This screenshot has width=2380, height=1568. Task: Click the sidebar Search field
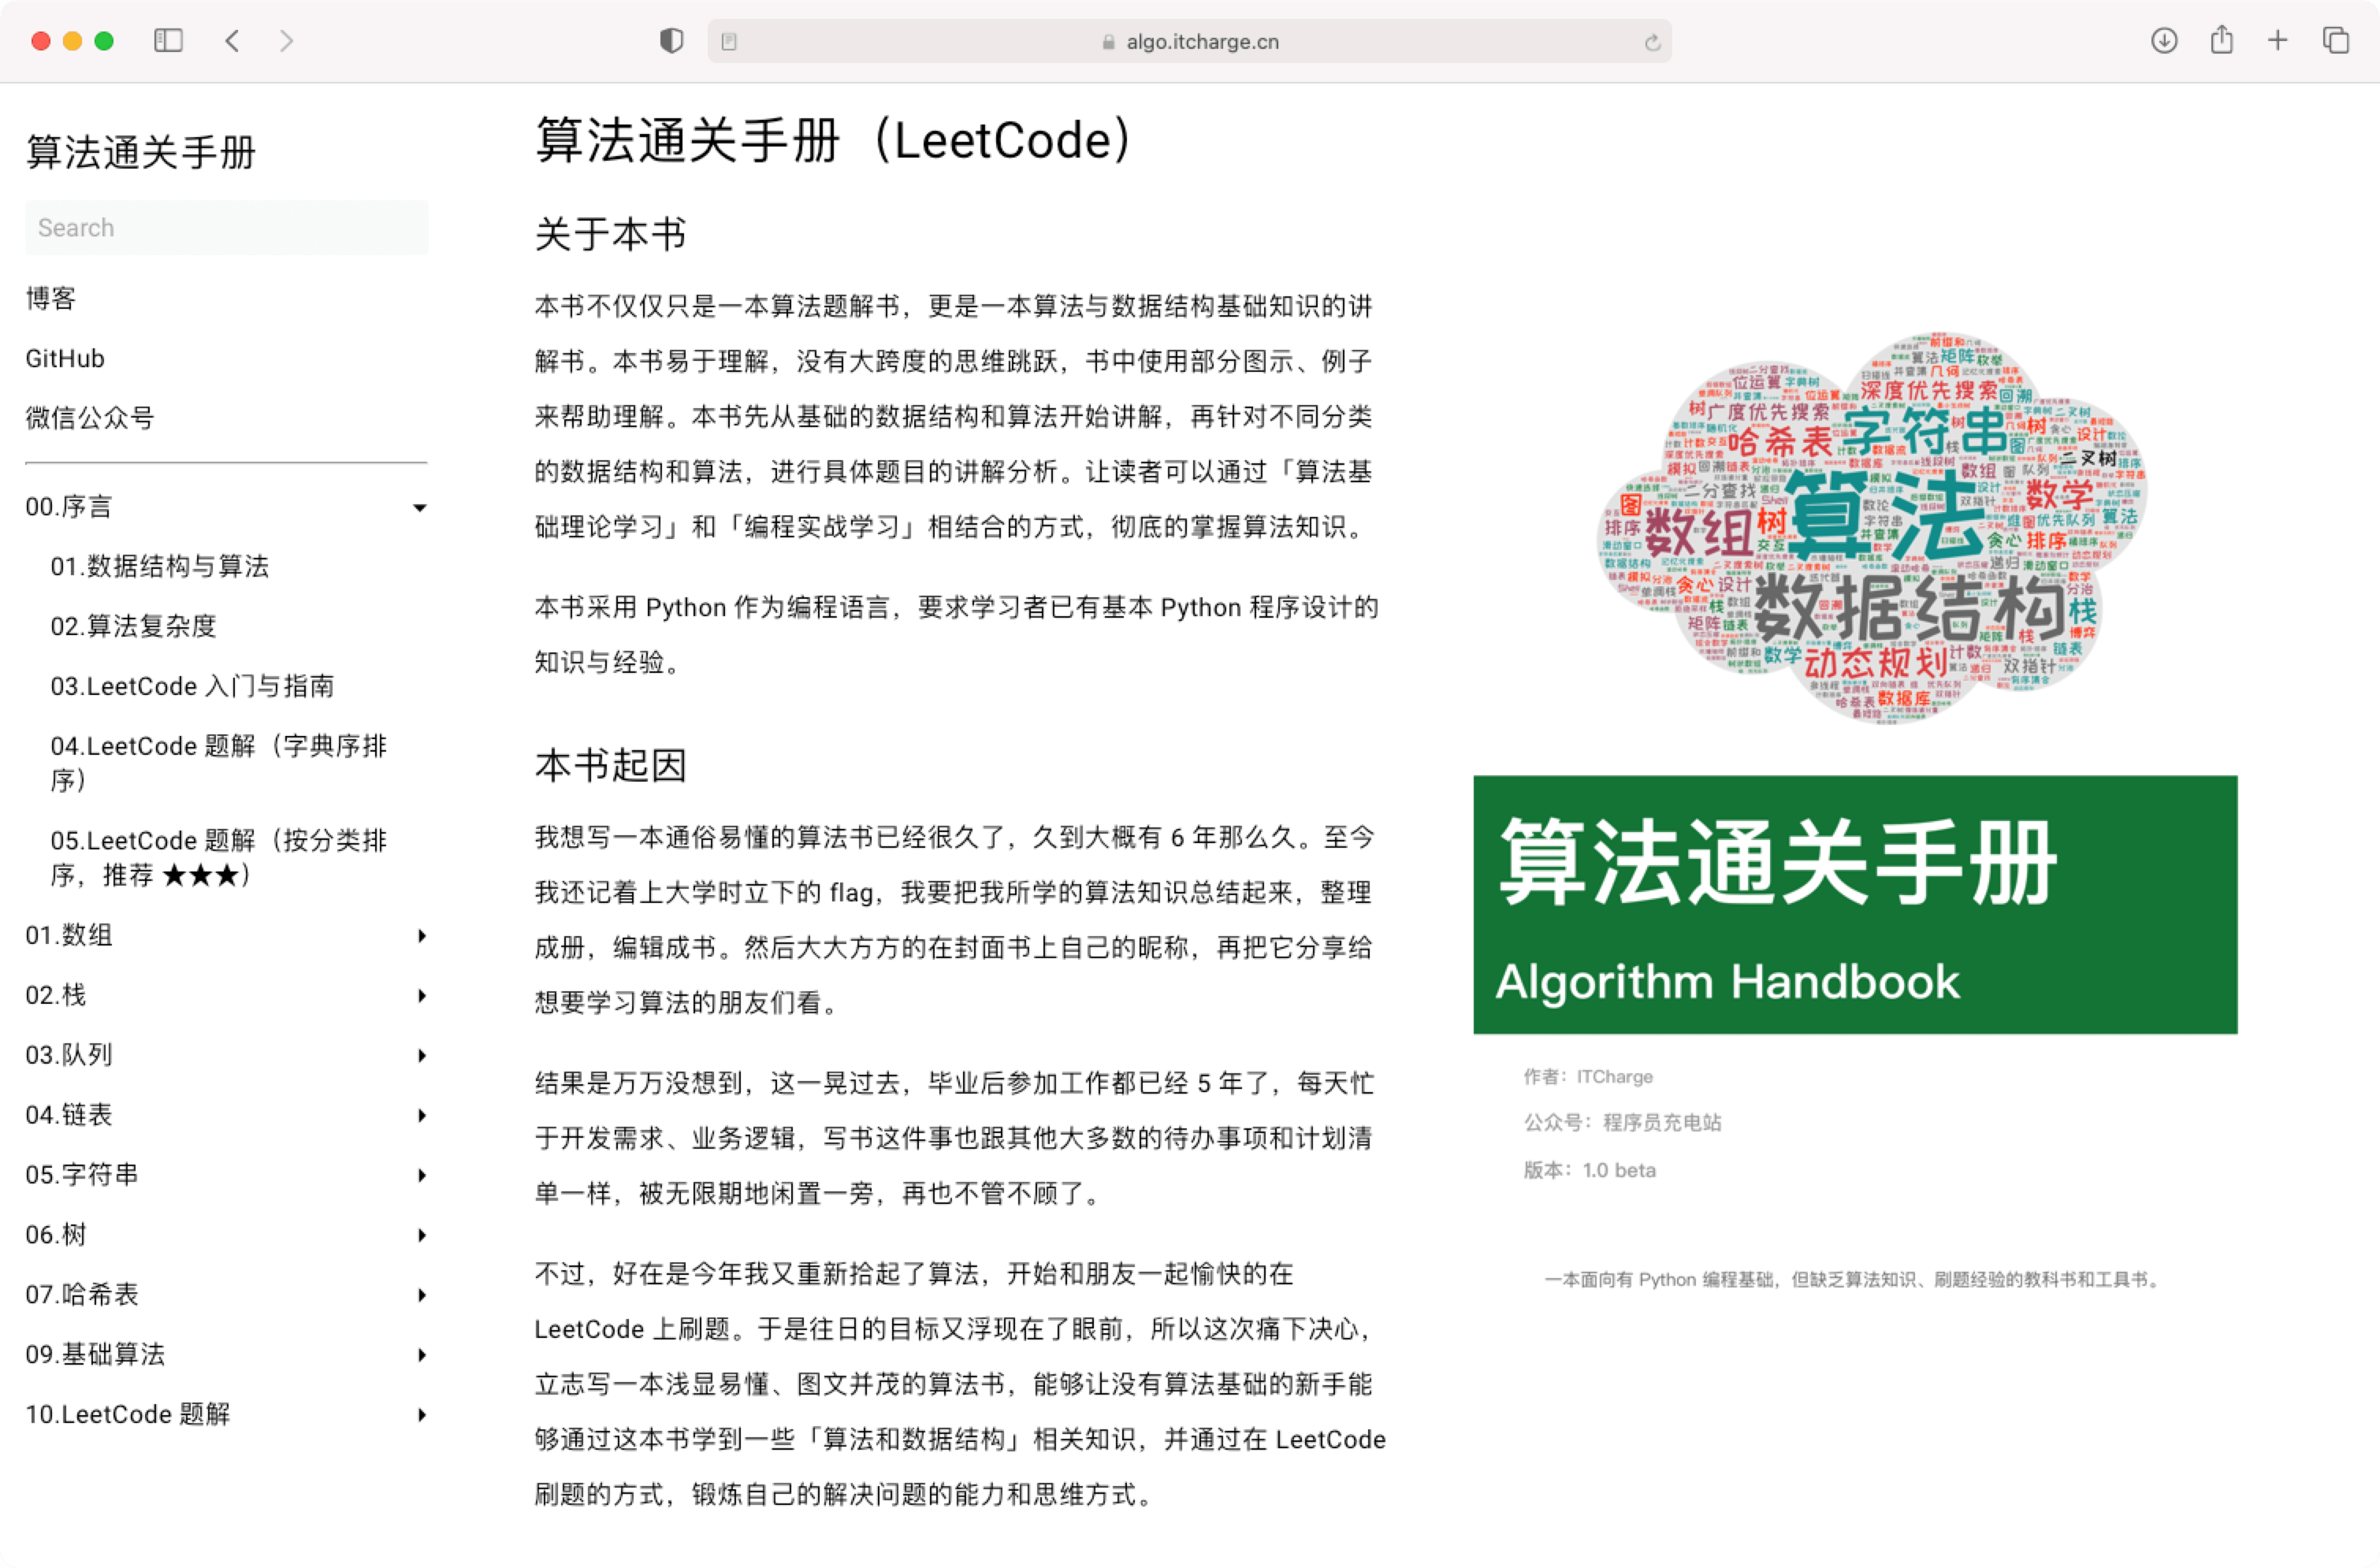(x=226, y=228)
